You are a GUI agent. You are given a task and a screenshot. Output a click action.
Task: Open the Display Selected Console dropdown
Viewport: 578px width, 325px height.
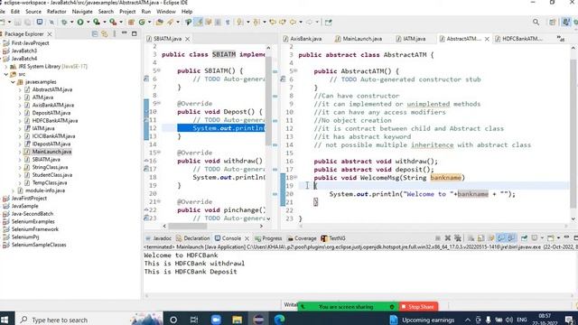(542, 238)
